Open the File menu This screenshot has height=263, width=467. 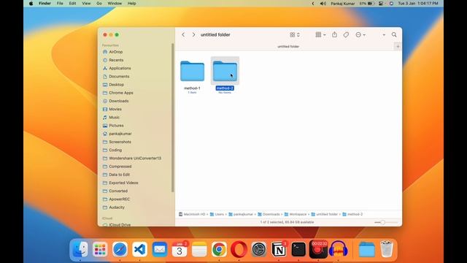(60, 4)
